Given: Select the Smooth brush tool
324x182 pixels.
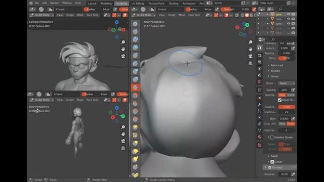Looking at the screenshot, I should pyautogui.click(x=135, y=96).
